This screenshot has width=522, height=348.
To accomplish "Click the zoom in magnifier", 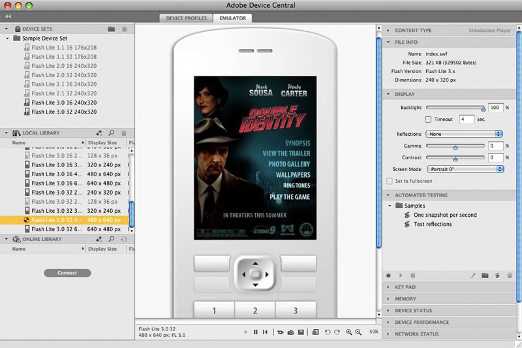I will [x=349, y=332].
